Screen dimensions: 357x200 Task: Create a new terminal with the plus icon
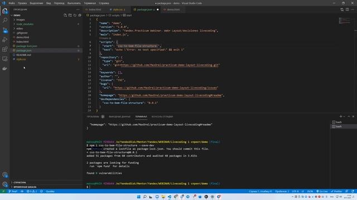(341, 116)
